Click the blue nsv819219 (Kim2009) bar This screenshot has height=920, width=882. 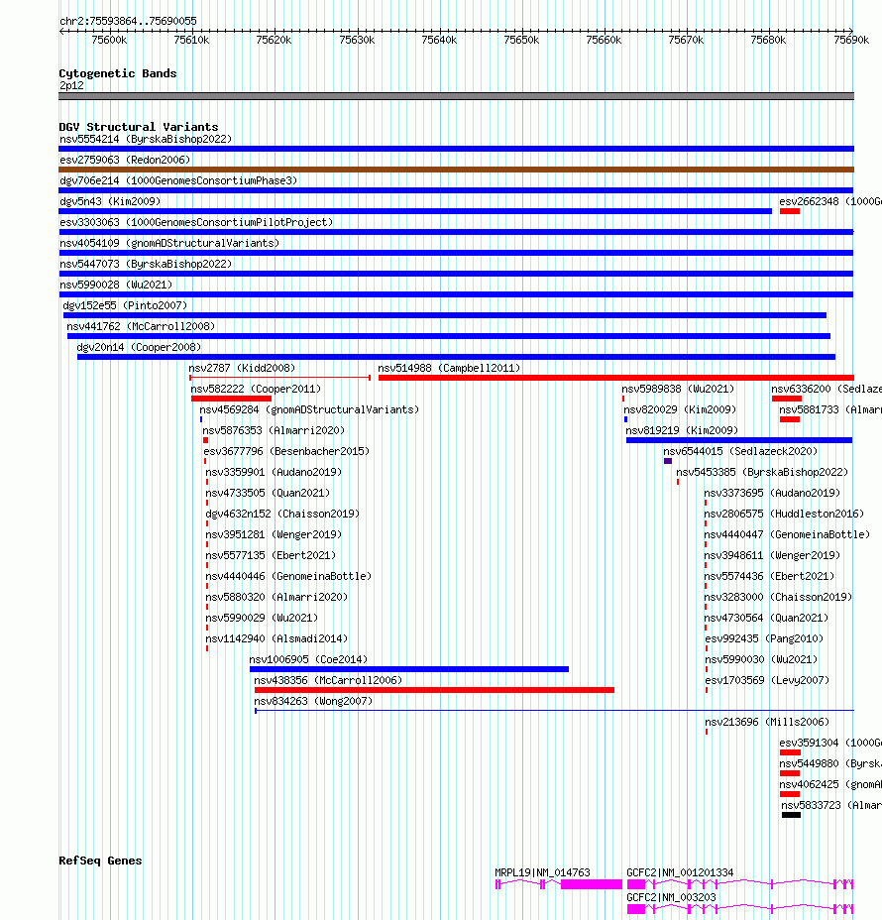coord(739,440)
